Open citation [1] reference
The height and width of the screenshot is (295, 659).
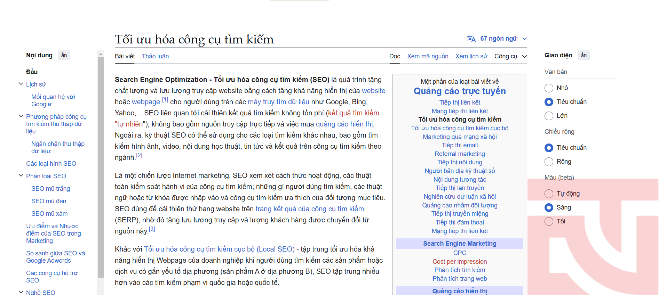(x=165, y=100)
